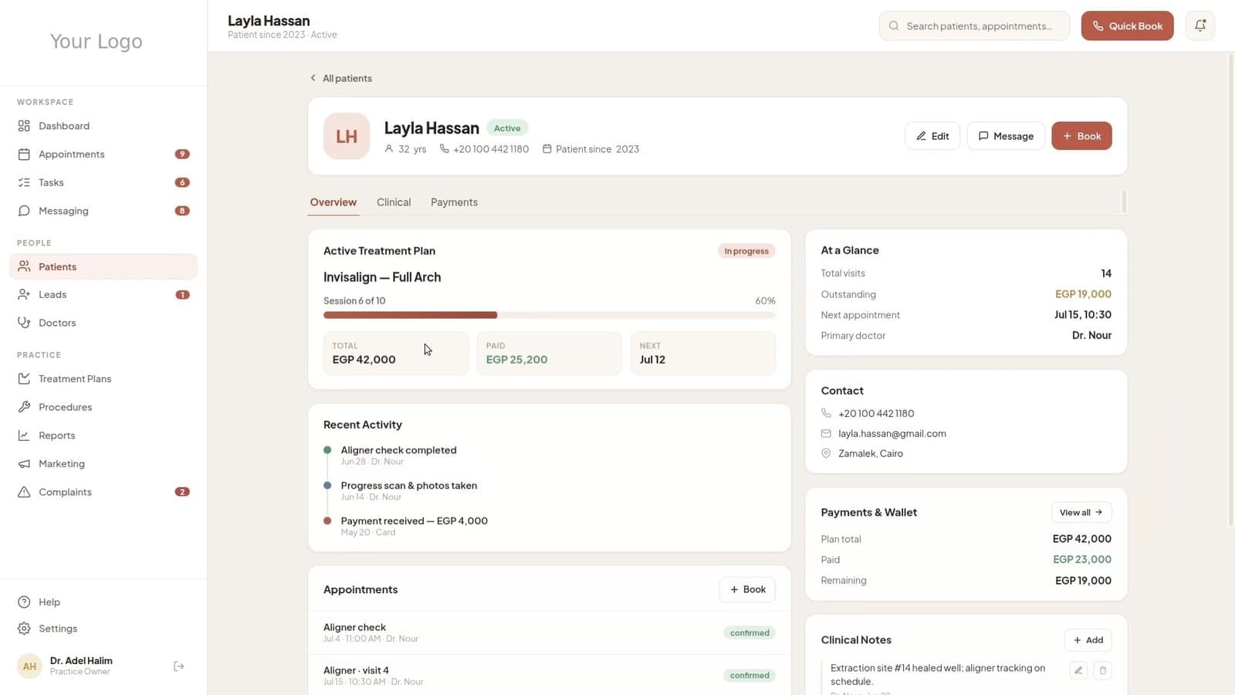Click Next appointment Jul 15, 10:30 value
The image size is (1235, 695).
pyautogui.click(x=1083, y=315)
